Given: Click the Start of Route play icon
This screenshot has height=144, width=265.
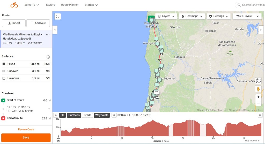Looking at the screenshot, I should [3, 100].
